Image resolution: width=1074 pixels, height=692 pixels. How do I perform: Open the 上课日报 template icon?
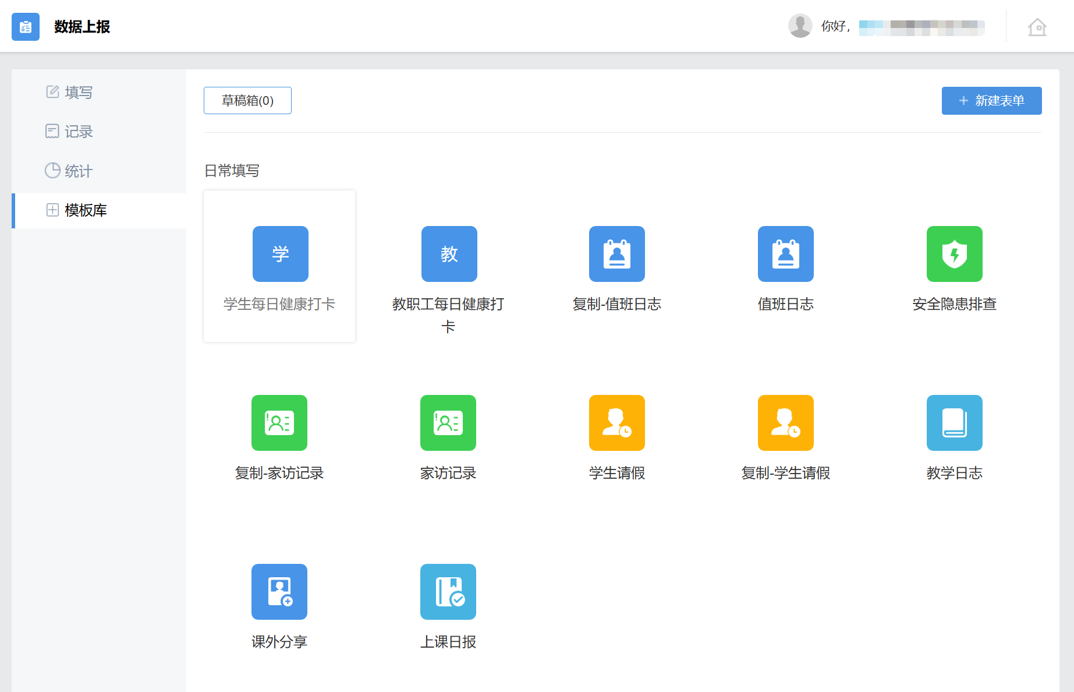pyautogui.click(x=448, y=592)
